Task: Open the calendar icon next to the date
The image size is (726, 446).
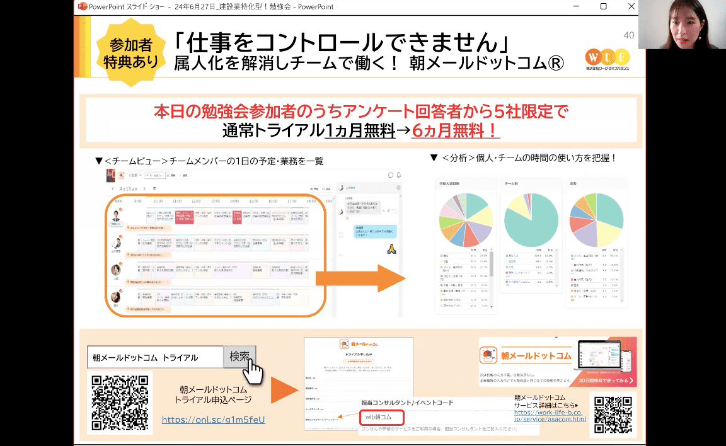Action: tap(154, 189)
